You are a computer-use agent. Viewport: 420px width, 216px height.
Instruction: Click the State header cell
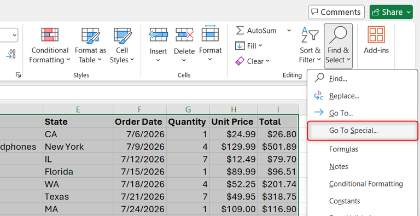click(78, 121)
